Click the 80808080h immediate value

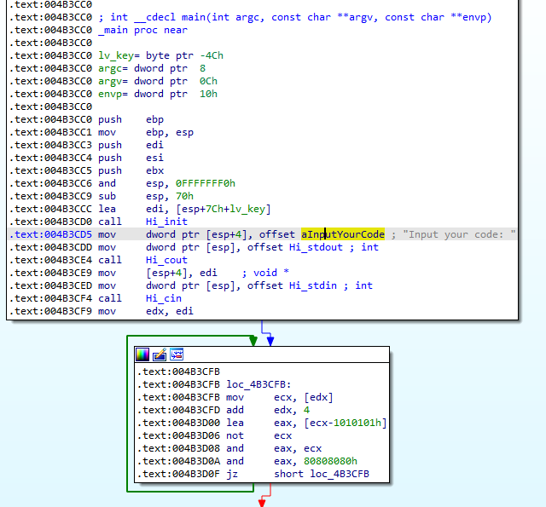point(330,461)
